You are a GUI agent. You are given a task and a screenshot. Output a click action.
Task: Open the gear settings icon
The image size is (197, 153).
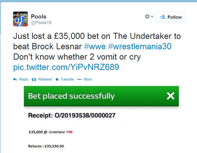point(147,16)
